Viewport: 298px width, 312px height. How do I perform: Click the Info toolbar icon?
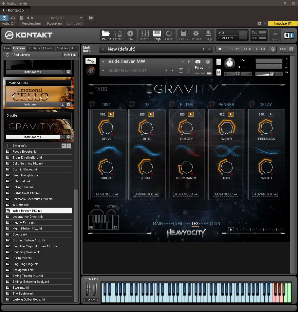coord(130,35)
